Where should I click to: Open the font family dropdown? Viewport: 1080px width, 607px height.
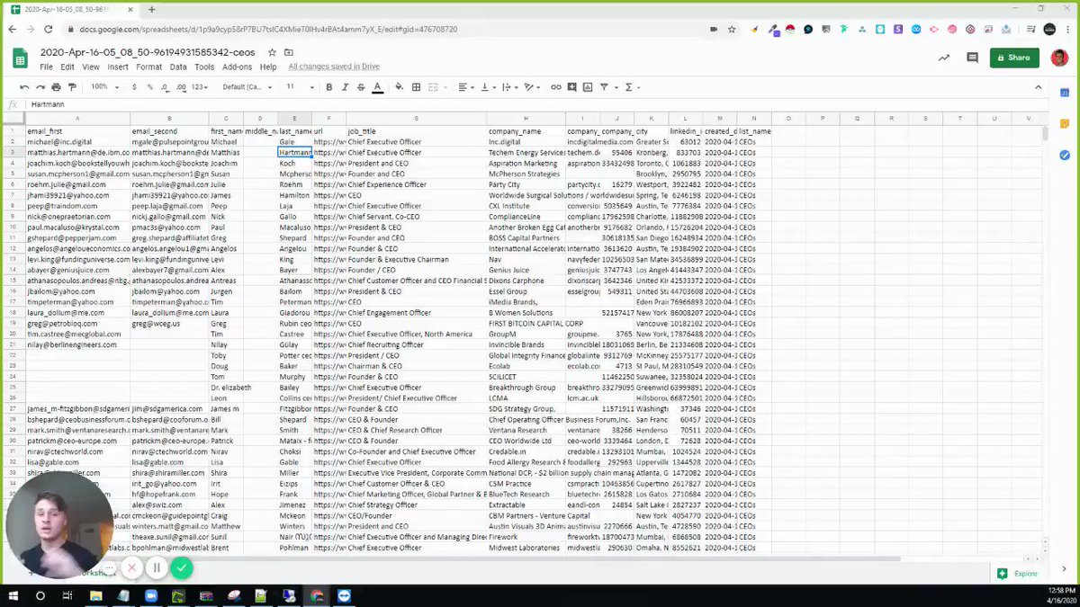coord(247,87)
